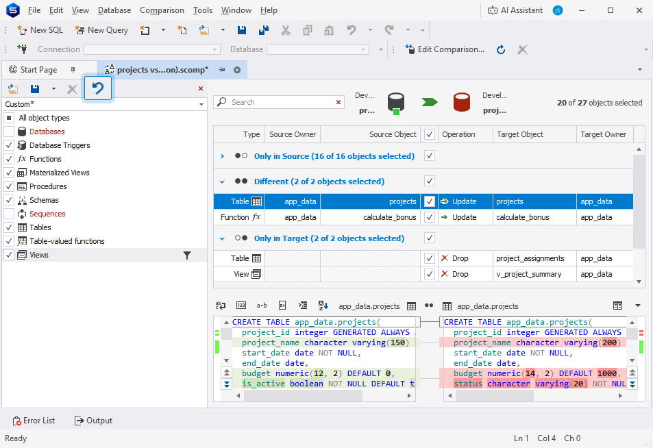Open the Output panel
The image size is (653, 448).
93,421
